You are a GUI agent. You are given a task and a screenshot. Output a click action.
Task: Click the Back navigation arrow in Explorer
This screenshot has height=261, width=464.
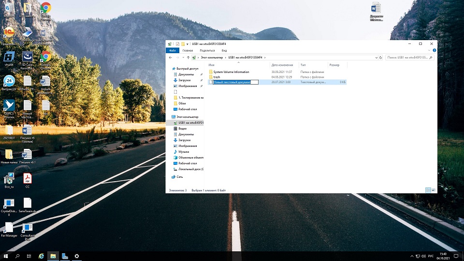170,58
